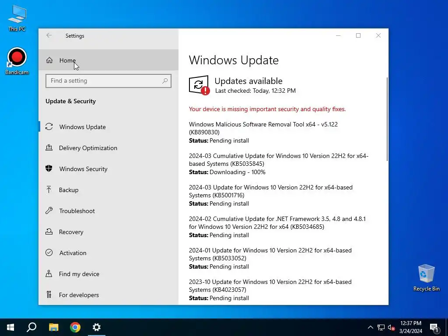
Task: Click the KB4023057 update entry
Action: pos(270,290)
